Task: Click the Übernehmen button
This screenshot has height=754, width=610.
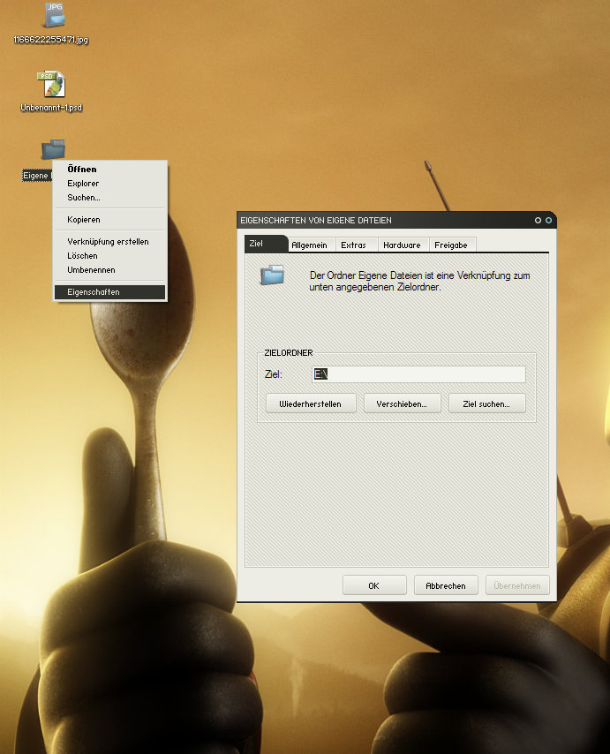Action: (x=517, y=585)
